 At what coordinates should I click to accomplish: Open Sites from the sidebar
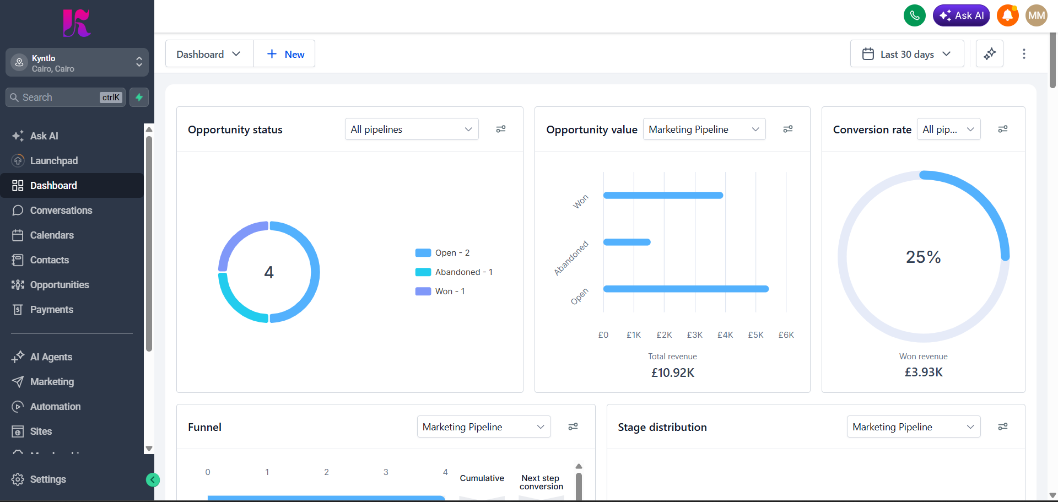click(x=72, y=431)
